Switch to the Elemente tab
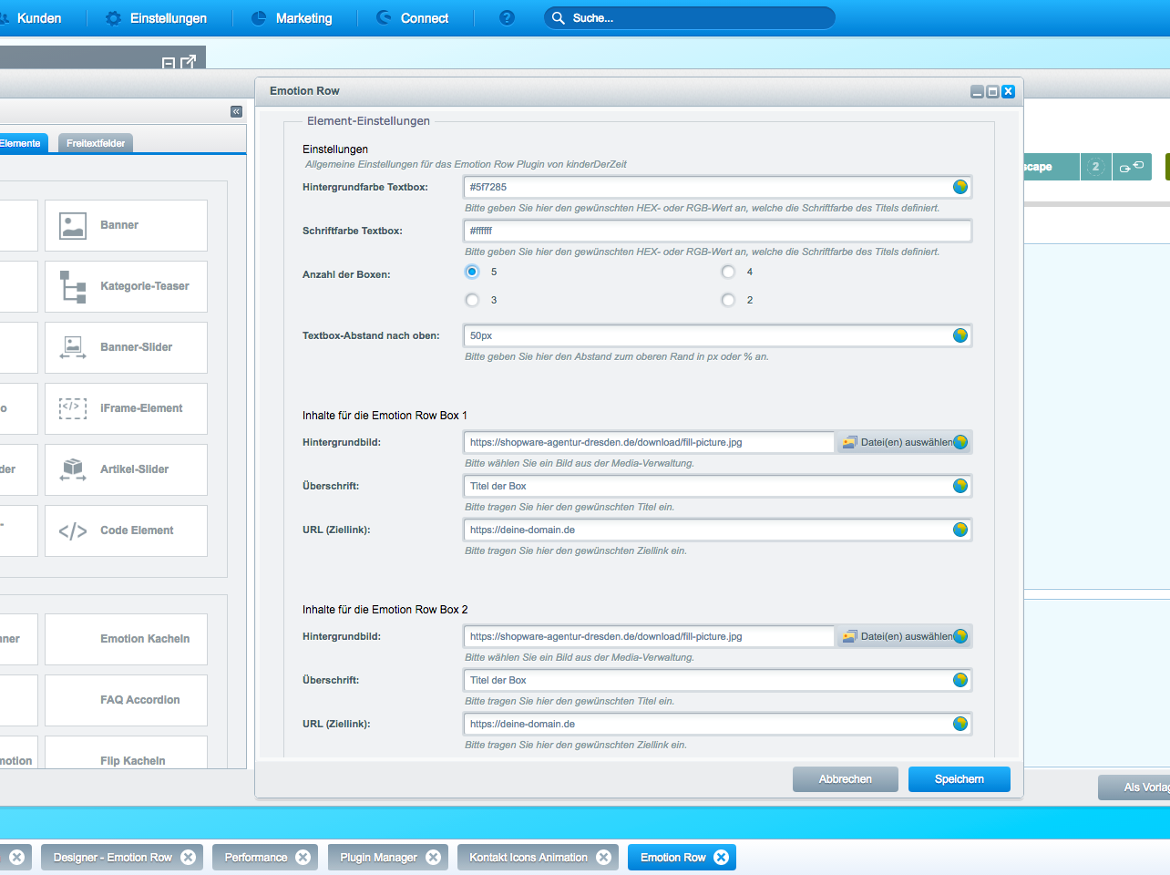This screenshot has width=1170, height=875. click(22, 143)
